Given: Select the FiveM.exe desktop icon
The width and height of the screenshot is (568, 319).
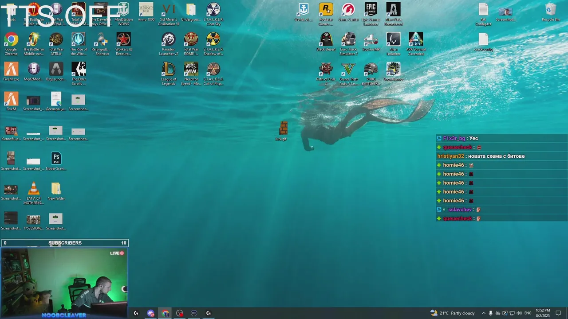Looking at the screenshot, I should pyautogui.click(x=11, y=71).
